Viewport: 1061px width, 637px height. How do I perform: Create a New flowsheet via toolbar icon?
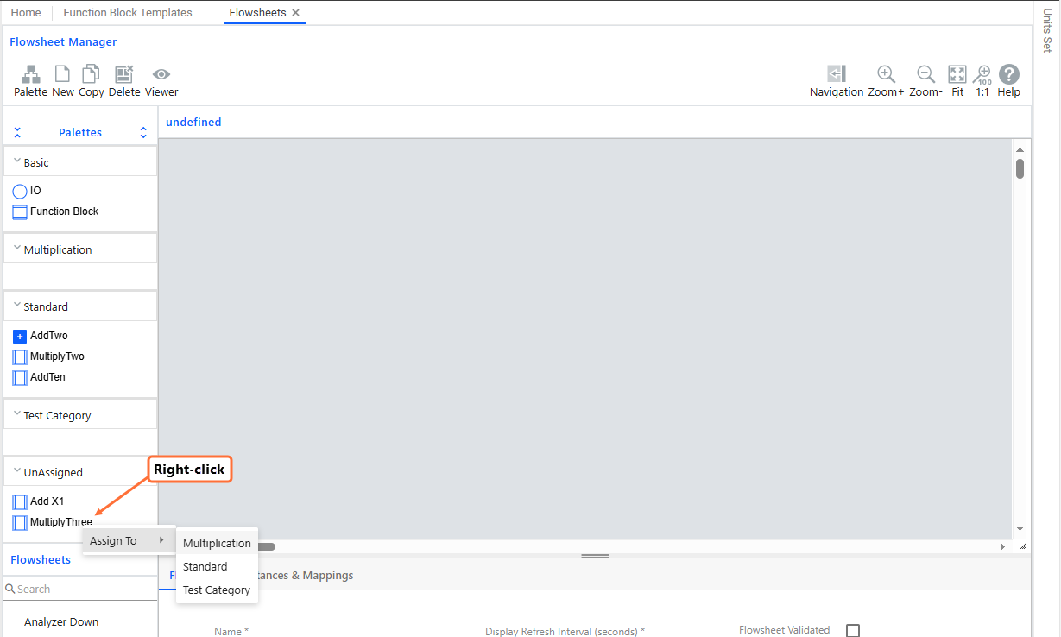(x=62, y=74)
